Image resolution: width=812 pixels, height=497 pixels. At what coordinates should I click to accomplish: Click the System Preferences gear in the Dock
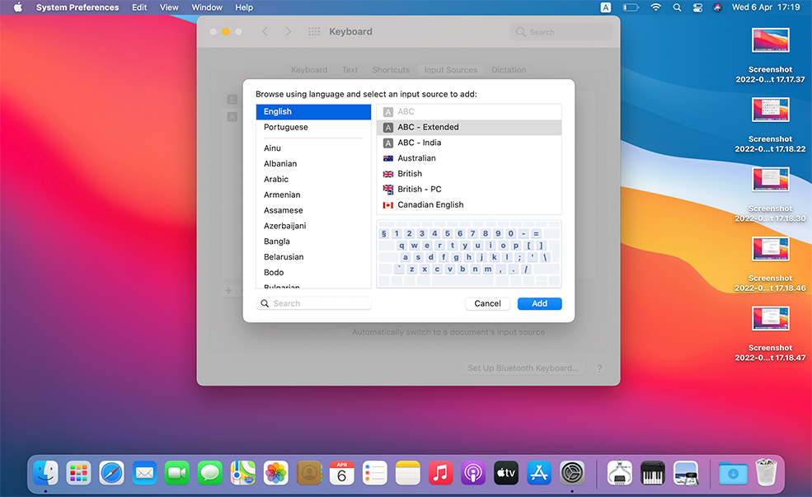coord(572,472)
